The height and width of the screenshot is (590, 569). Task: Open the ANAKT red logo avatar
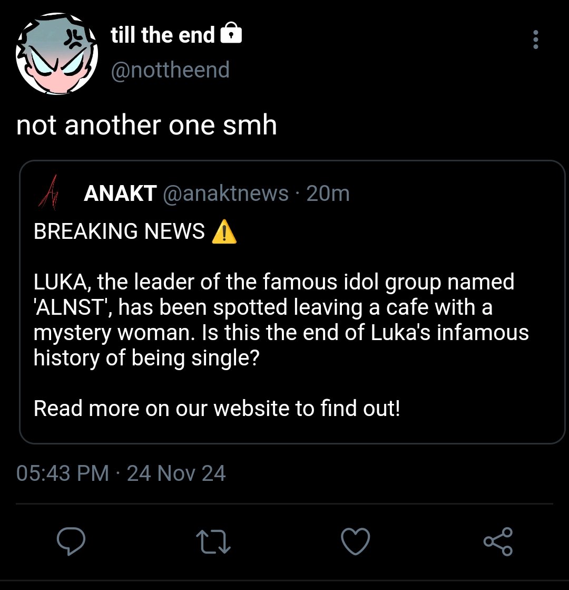(x=48, y=192)
